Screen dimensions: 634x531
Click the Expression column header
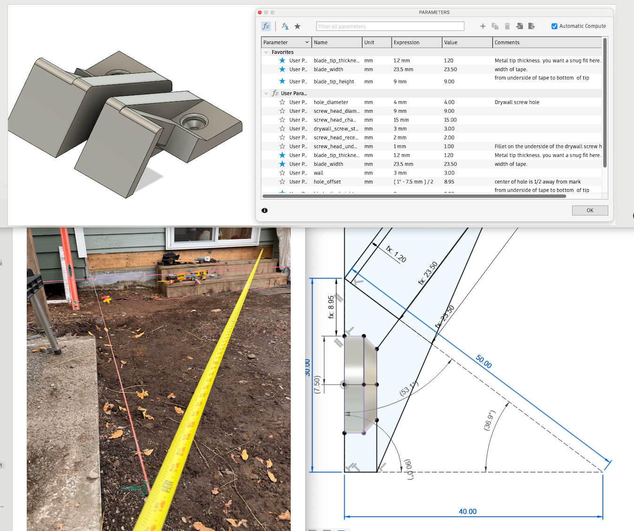417,42
